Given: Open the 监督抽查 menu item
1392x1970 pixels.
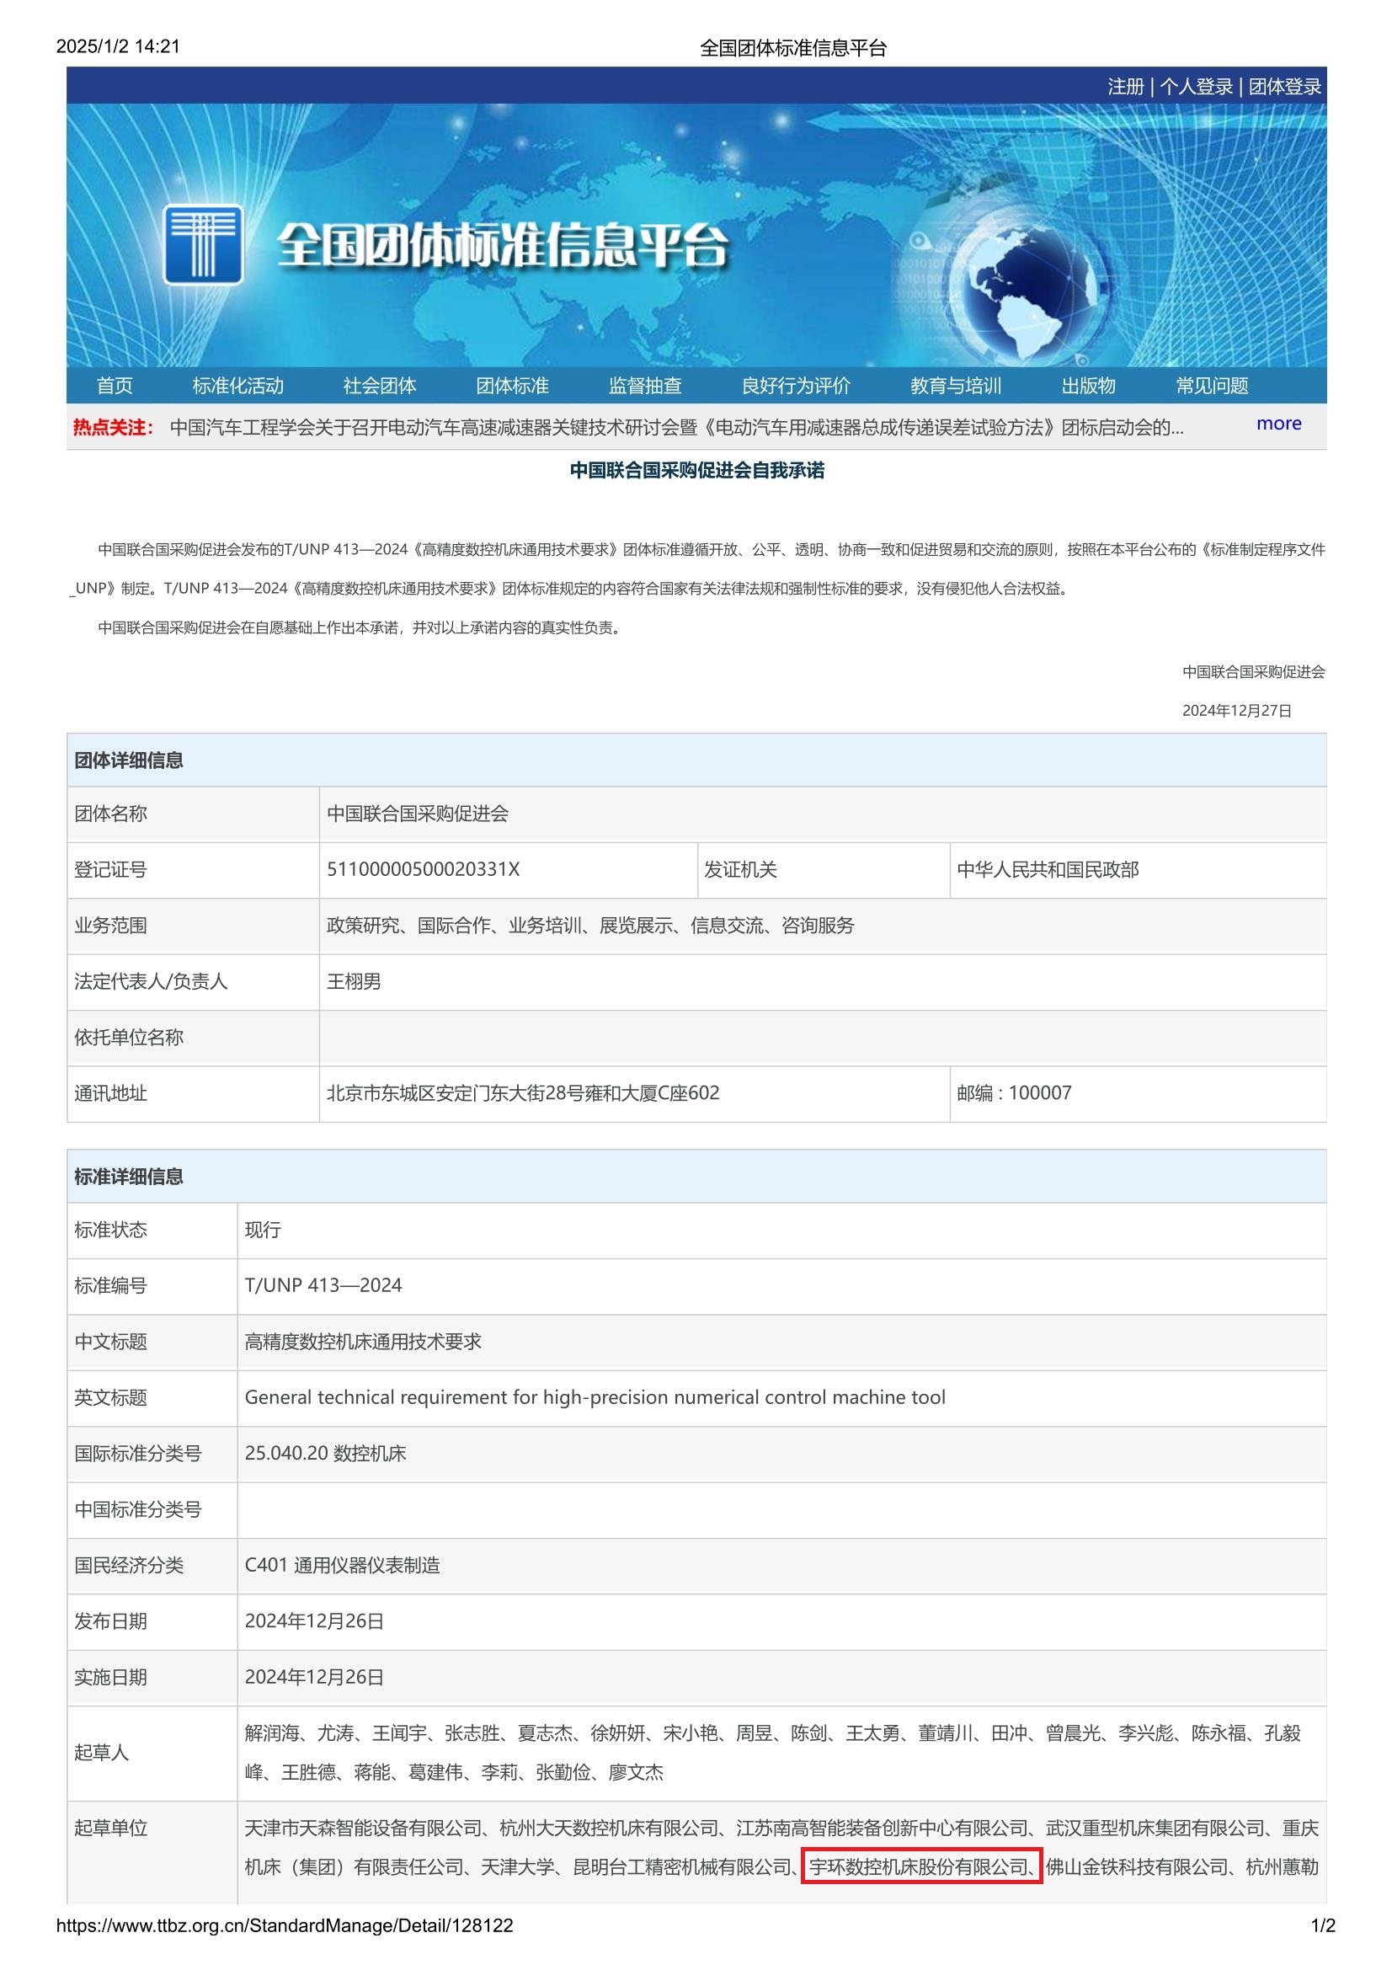Looking at the screenshot, I should point(645,386).
